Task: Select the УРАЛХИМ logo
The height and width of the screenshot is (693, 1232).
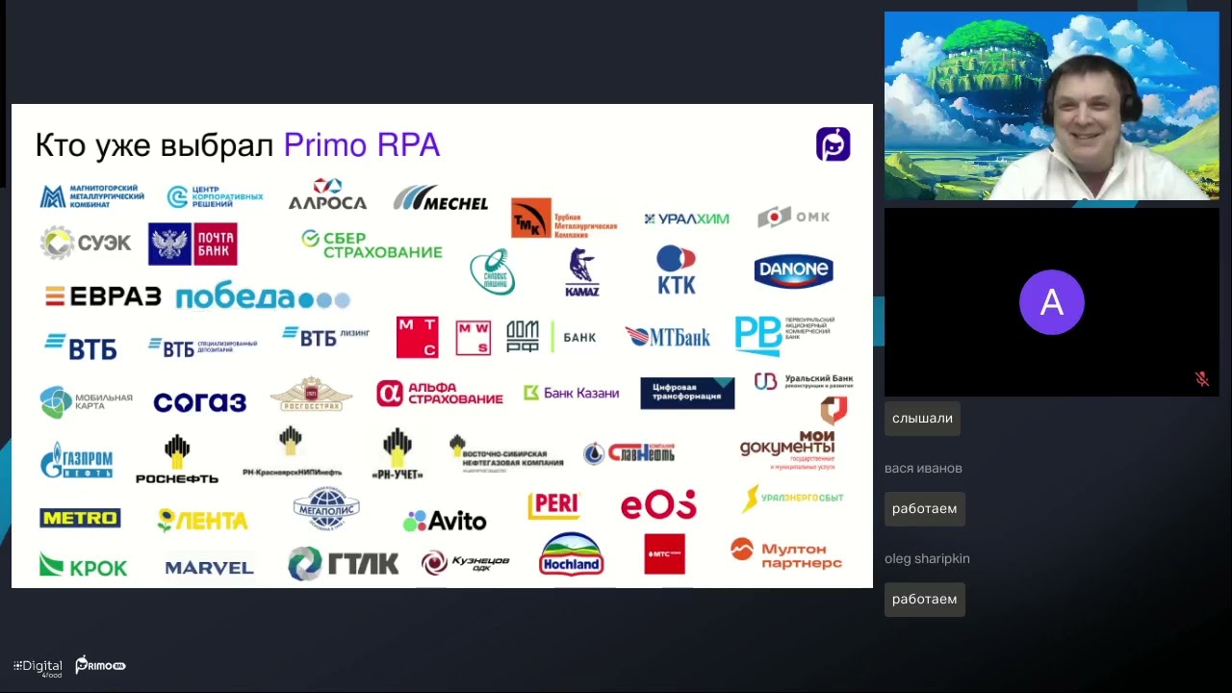Action: [686, 218]
